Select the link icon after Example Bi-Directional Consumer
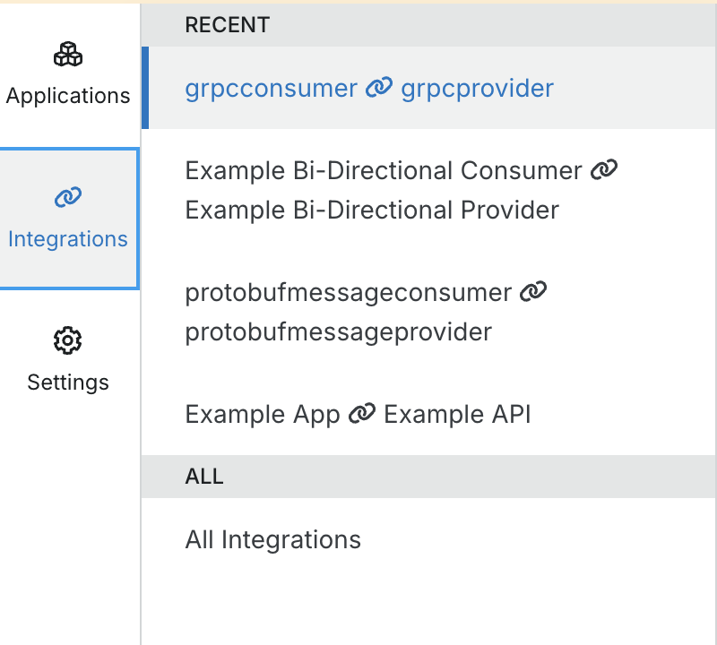717x645 pixels. pyautogui.click(x=605, y=169)
